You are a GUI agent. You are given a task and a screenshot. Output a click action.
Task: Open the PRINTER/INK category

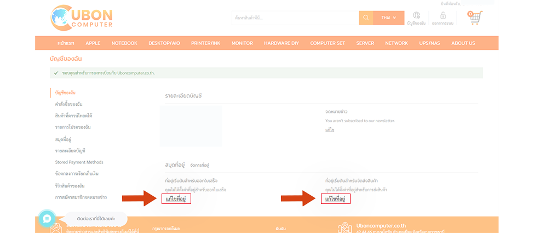(x=205, y=43)
